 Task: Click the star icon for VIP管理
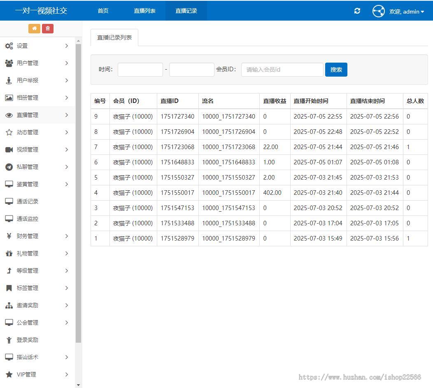(9, 374)
